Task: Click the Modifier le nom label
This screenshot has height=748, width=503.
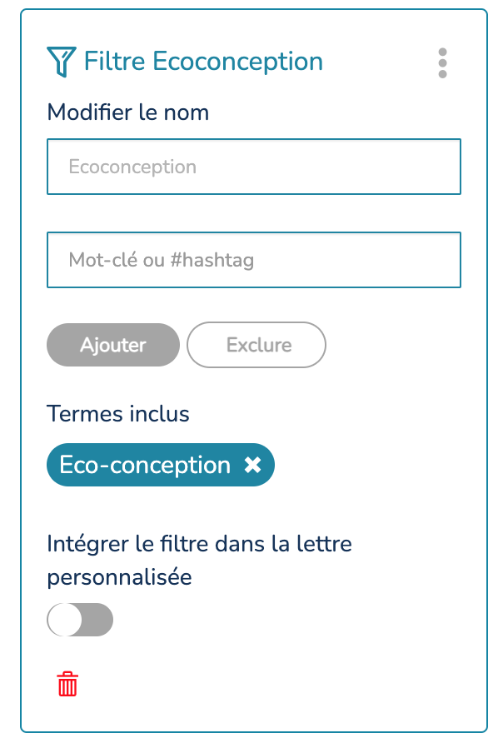Action: pos(127,112)
